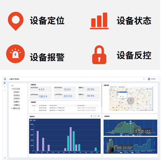Collapse the 长江公司 tree node

pyautogui.click(x=12, y=89)
